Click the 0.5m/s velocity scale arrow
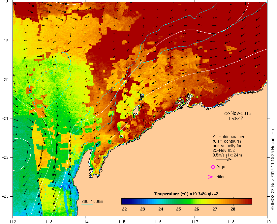277x224 pixels. click(x=224, y=159)
